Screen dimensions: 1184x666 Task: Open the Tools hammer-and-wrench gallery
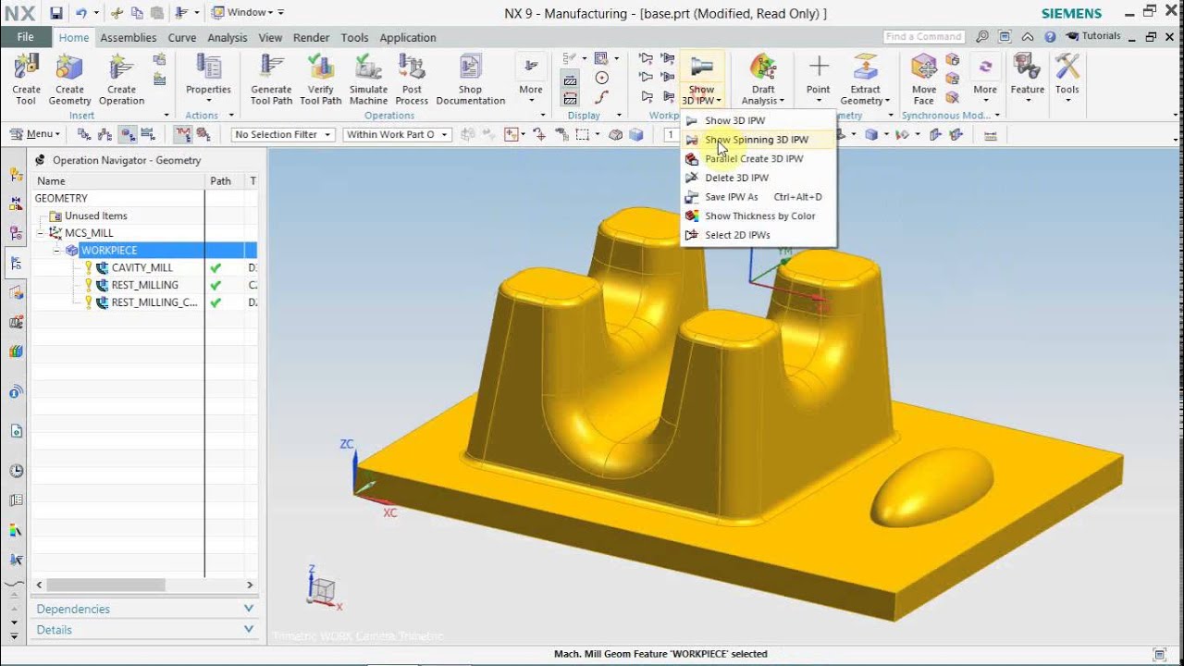(x=1067, y=80)
